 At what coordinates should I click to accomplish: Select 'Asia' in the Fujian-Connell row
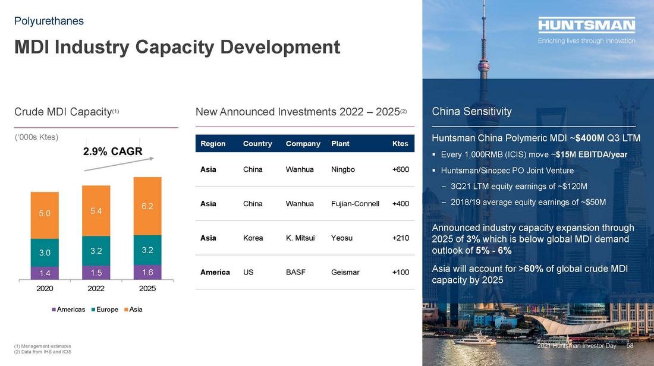(x=208, y=204)
